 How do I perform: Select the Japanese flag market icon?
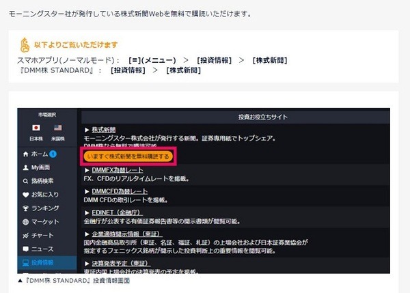point(36,128)
